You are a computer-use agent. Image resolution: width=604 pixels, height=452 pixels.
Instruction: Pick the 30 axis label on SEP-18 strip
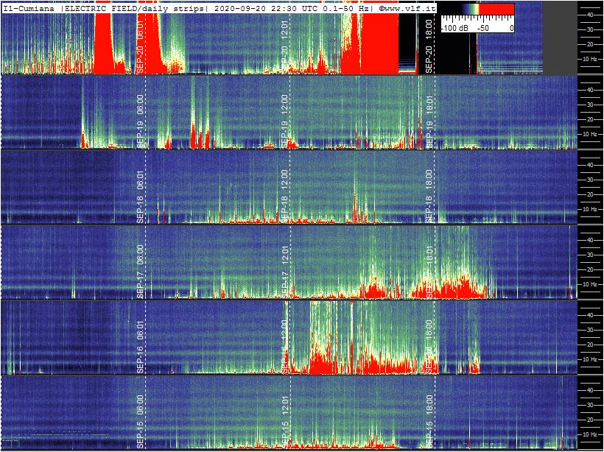(589, 180)
